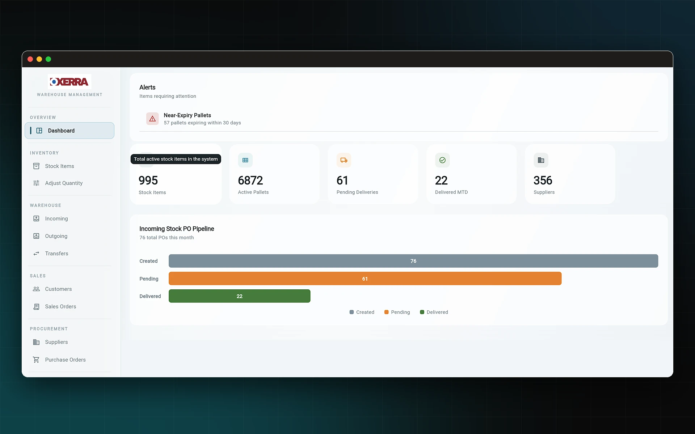This screenshot has height=434, width=695.
Task: Click the building icon on Suppliers card
Action: click(x=541, y=160)
